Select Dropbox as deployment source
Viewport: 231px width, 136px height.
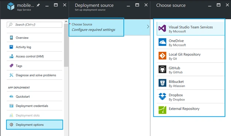click(x=191, y=97)
